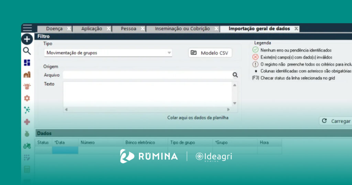The height and width of the screenshot is (185, 352).
Task: Open the hamburger menu in the sidebar
Action: coord(27,28)
